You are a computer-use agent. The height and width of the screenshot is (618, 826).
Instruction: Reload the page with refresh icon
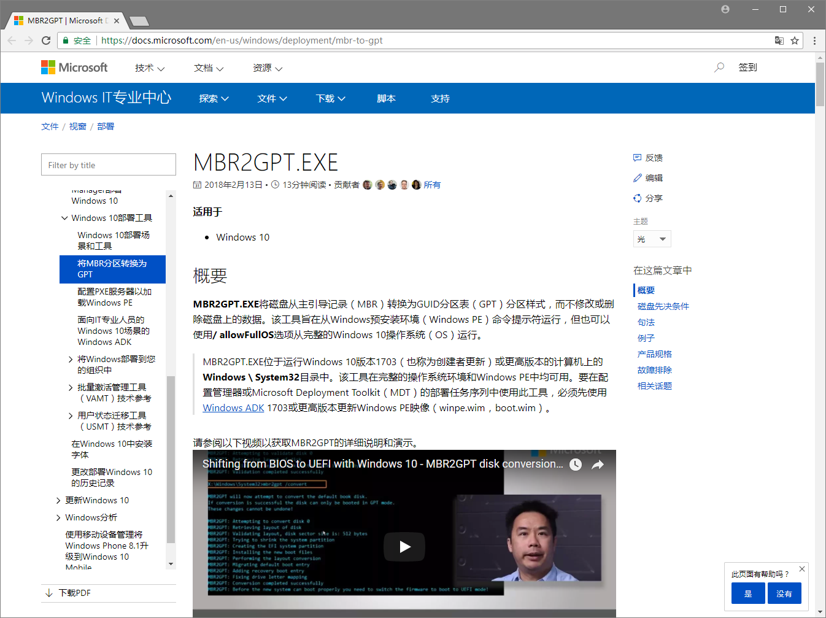tap(46, 41)
